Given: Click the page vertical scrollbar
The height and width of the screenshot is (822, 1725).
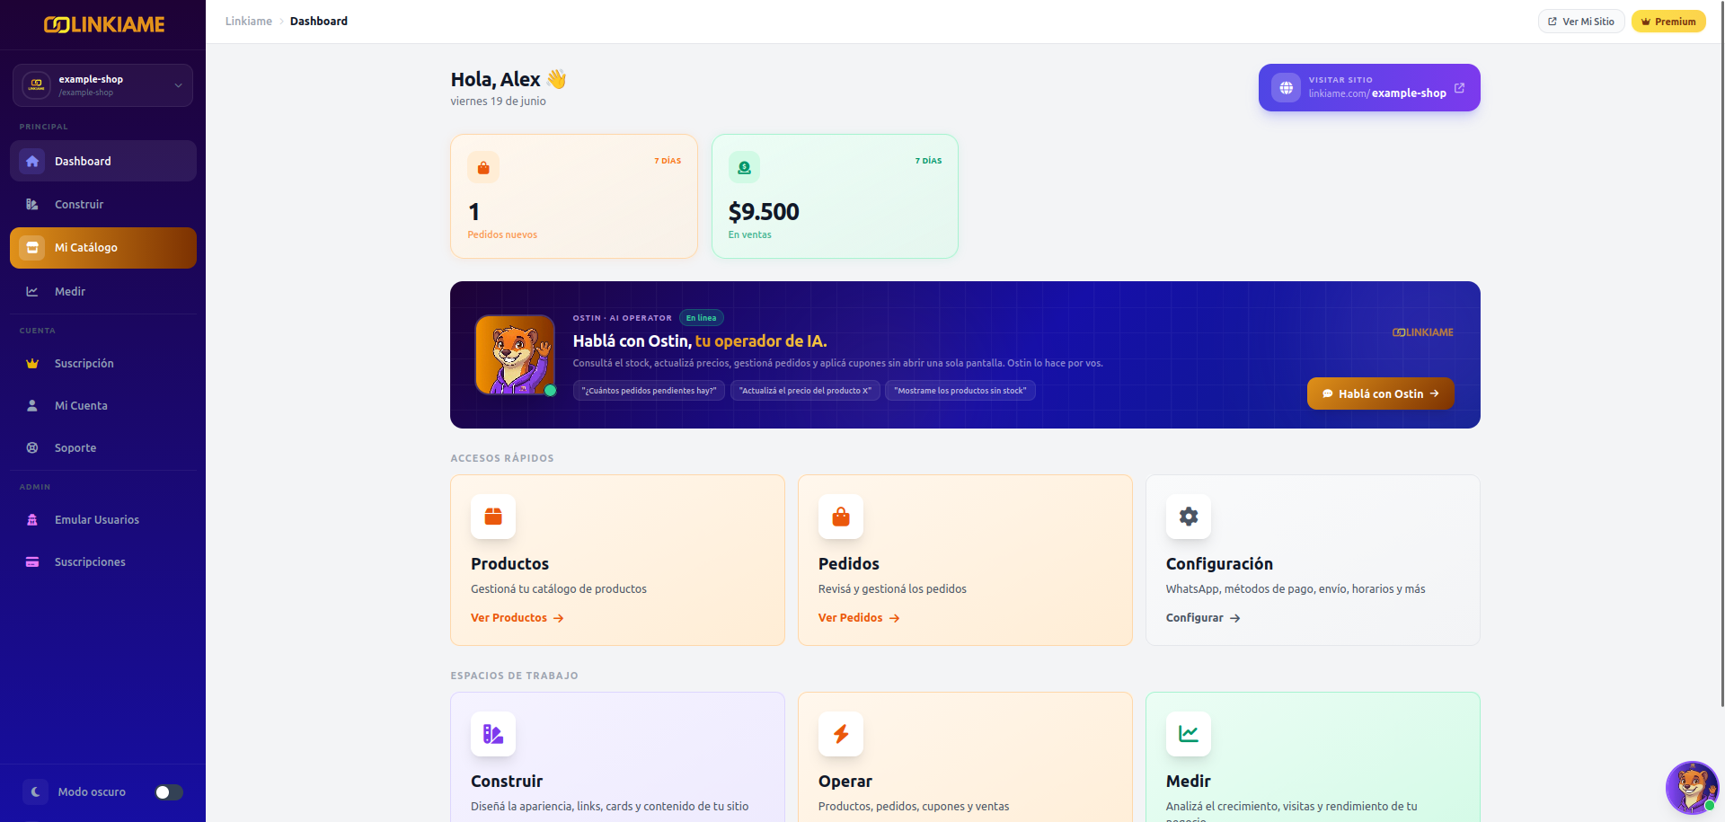Looking at the screenshot, I should click(x=1721, y=353).
